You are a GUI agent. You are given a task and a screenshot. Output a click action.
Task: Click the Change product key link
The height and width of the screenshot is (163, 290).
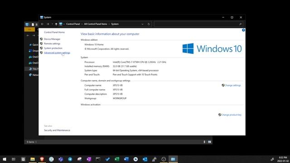pyautogui.click(x=231, y=115)
